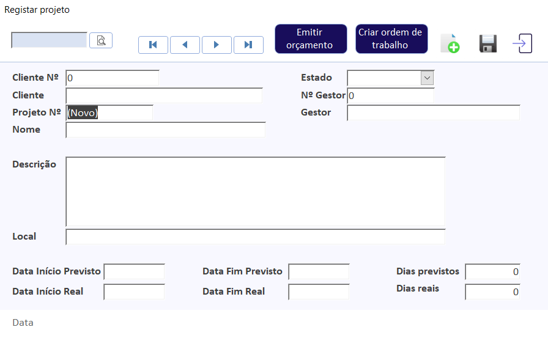Click into the Nome field
Viewport: 548px width, 338px height.
tap(166, 130)
